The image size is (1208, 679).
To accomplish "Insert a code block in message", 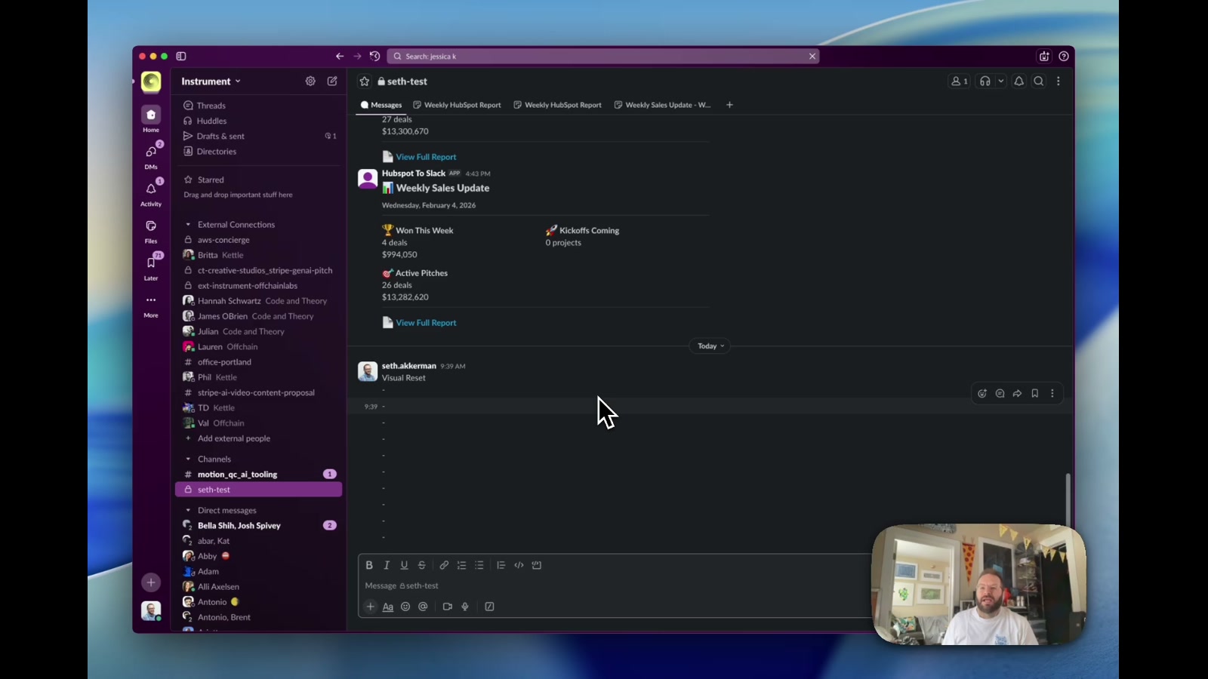I will click(x=537, y=565).
